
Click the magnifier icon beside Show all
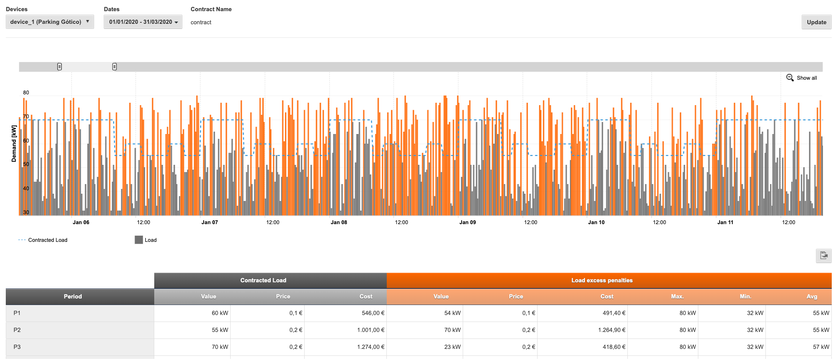coord(790,78)
